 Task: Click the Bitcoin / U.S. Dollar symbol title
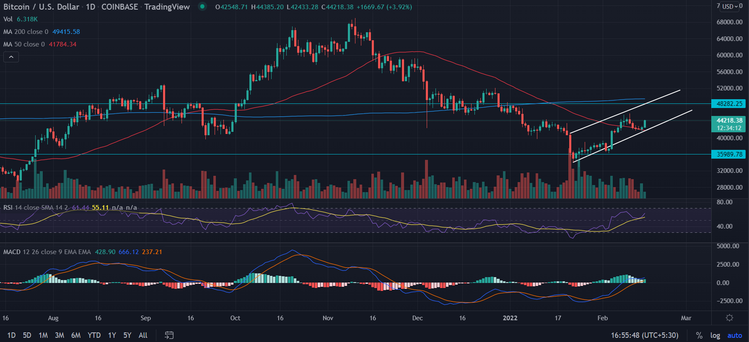(x=41, y=7)
